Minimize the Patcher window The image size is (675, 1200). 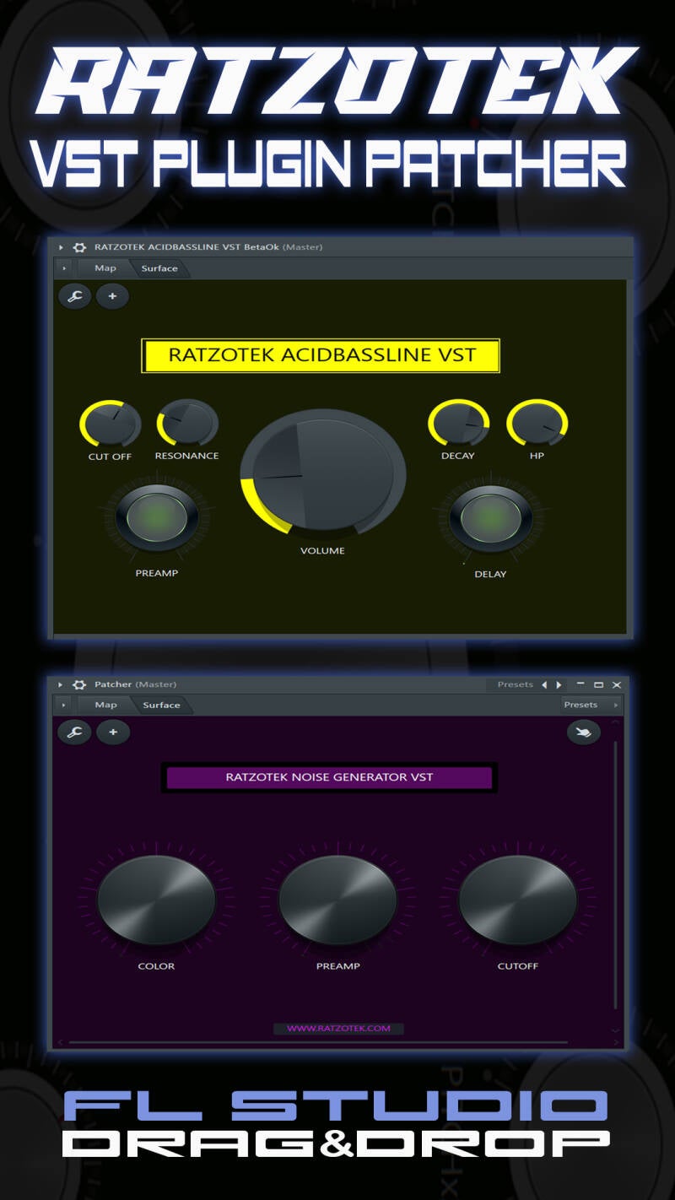pos(580,684)
